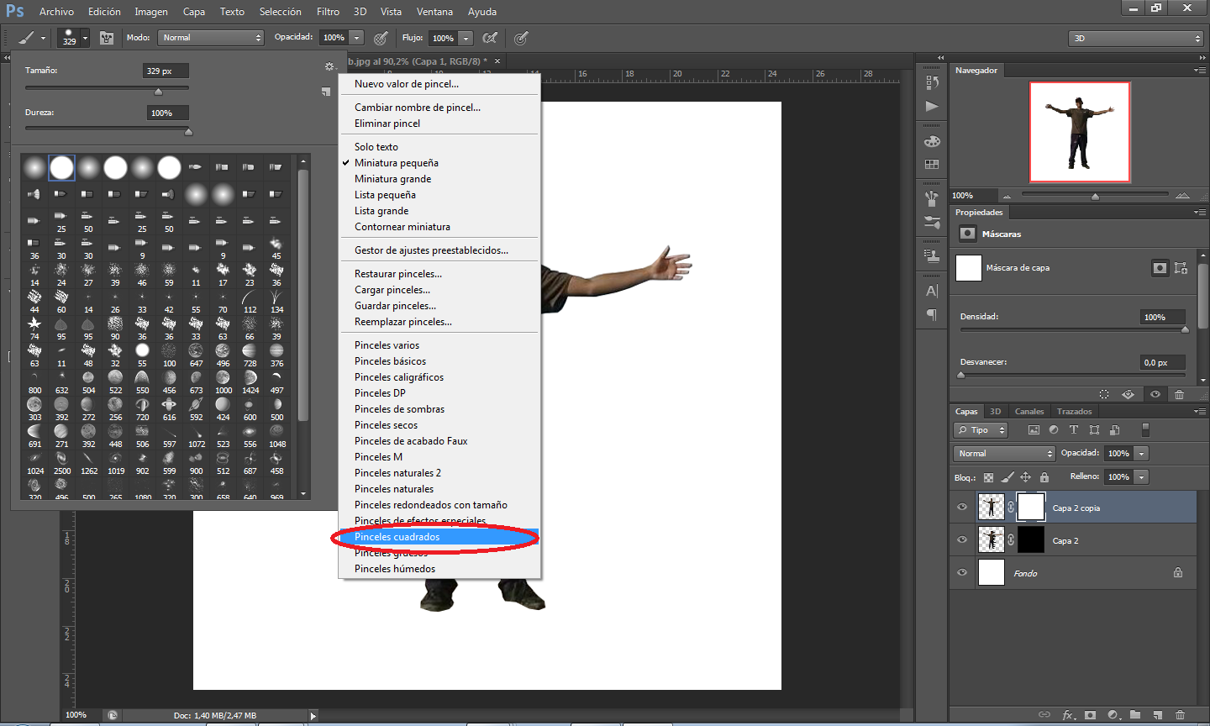Create a new layer icon
The image size is (1210, 726).
click(1158, 715)
